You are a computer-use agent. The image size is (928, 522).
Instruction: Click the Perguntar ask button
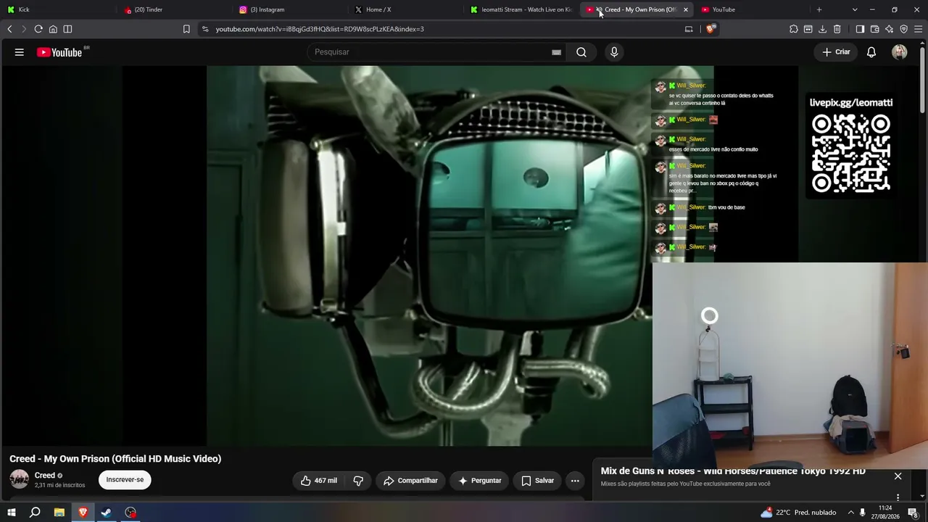point(480,481)
